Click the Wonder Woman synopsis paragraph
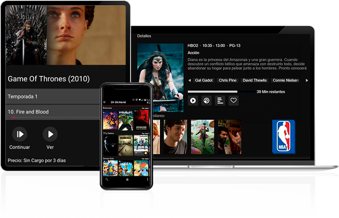 (247, 64)
